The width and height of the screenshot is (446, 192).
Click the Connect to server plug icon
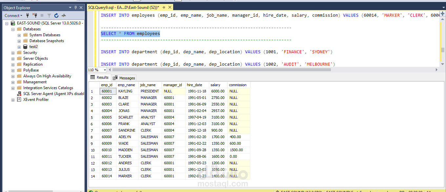point(28,15)
